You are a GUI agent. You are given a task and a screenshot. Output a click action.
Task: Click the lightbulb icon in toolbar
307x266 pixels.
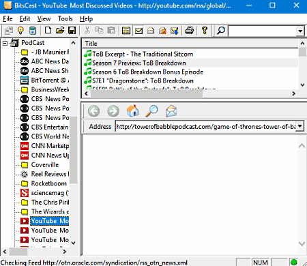coord(20,31)
